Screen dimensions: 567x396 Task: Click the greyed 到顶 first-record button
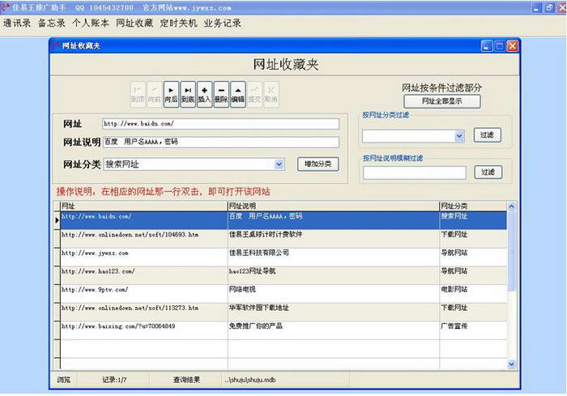click(138, 95)
